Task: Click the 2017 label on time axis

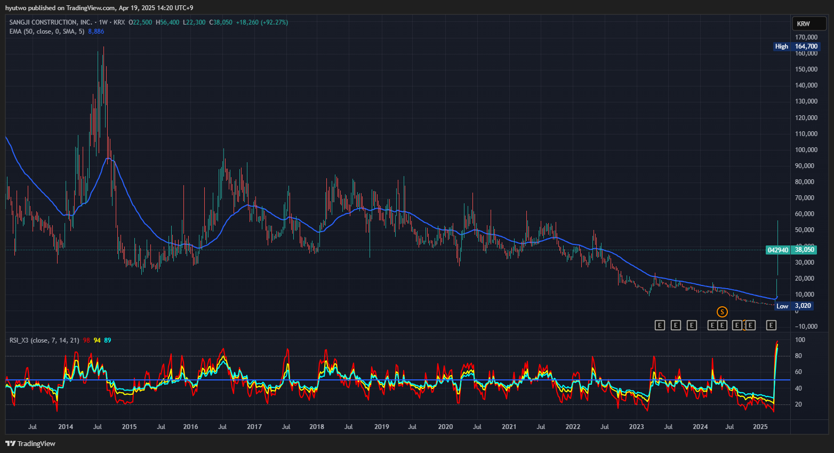Action: click(254, 427)
